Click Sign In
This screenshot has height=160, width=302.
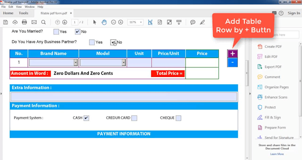coord(294,13)
